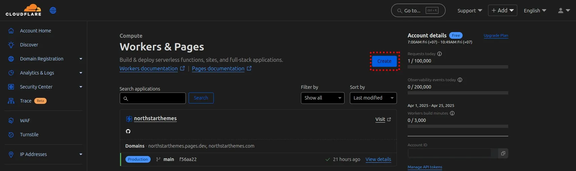Click the orange Beta badge next to Trace
Viewport: 576px width, 171px height.
pyautogui.click(x=40, y=101)
